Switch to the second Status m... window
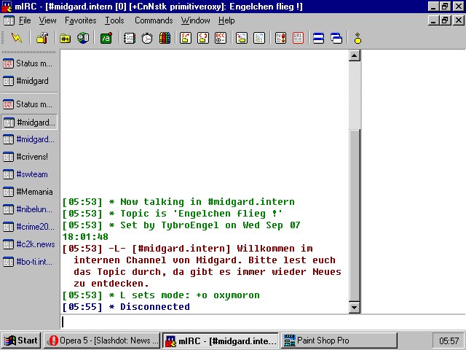This screenshot has width=466, height=350. (x=29, y=104)
